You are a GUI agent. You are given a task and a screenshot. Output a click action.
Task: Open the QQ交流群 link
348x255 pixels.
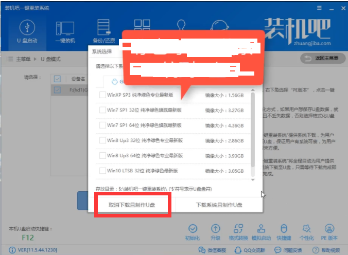point(250,250)
